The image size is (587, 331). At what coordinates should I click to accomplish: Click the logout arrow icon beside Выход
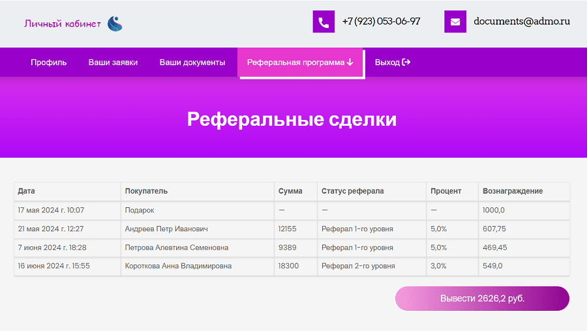click(406, 63)
